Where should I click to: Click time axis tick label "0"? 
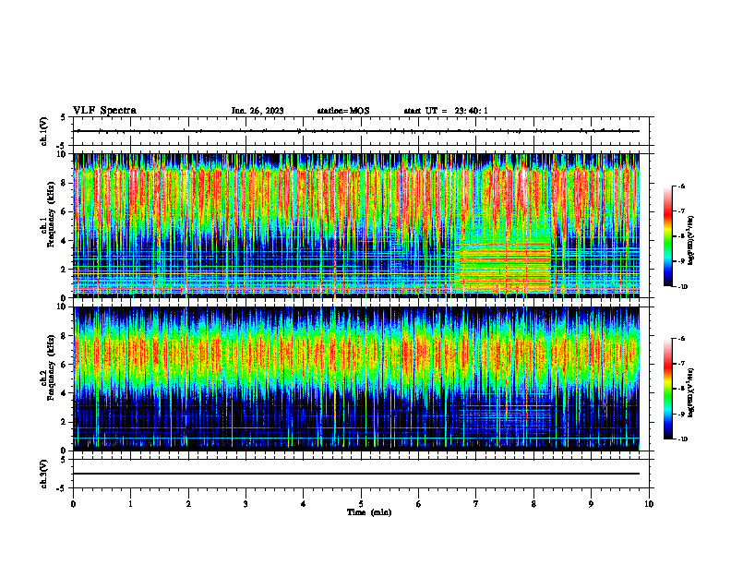pyautogui.click(x=73, y=504)
